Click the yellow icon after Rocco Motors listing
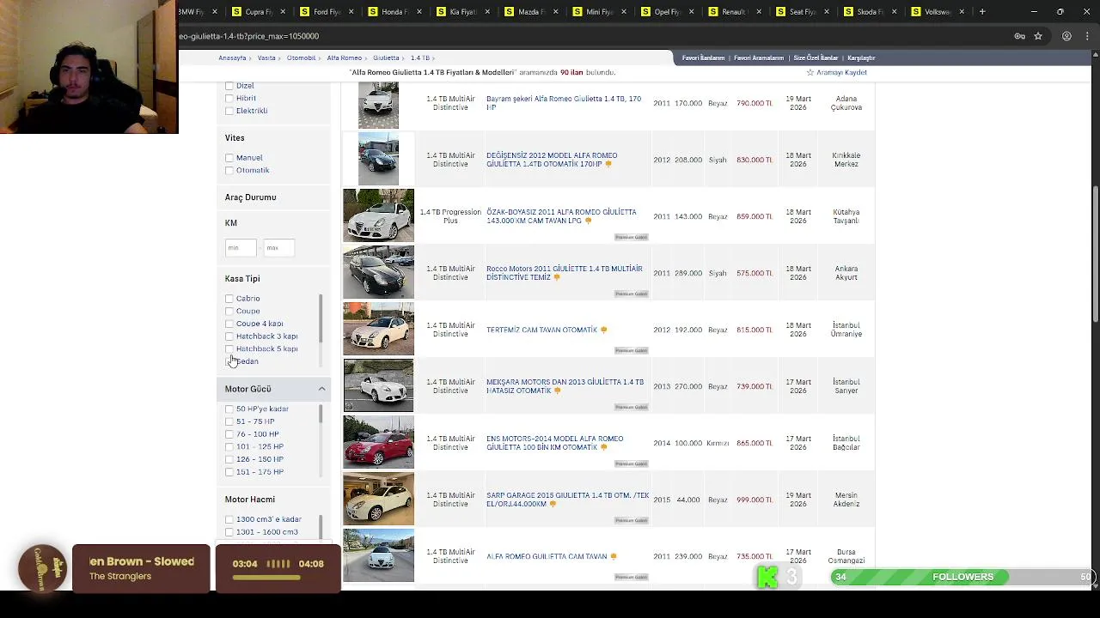Image resolution: width=1100 pixels, height=618 pixels. [557, 277]
